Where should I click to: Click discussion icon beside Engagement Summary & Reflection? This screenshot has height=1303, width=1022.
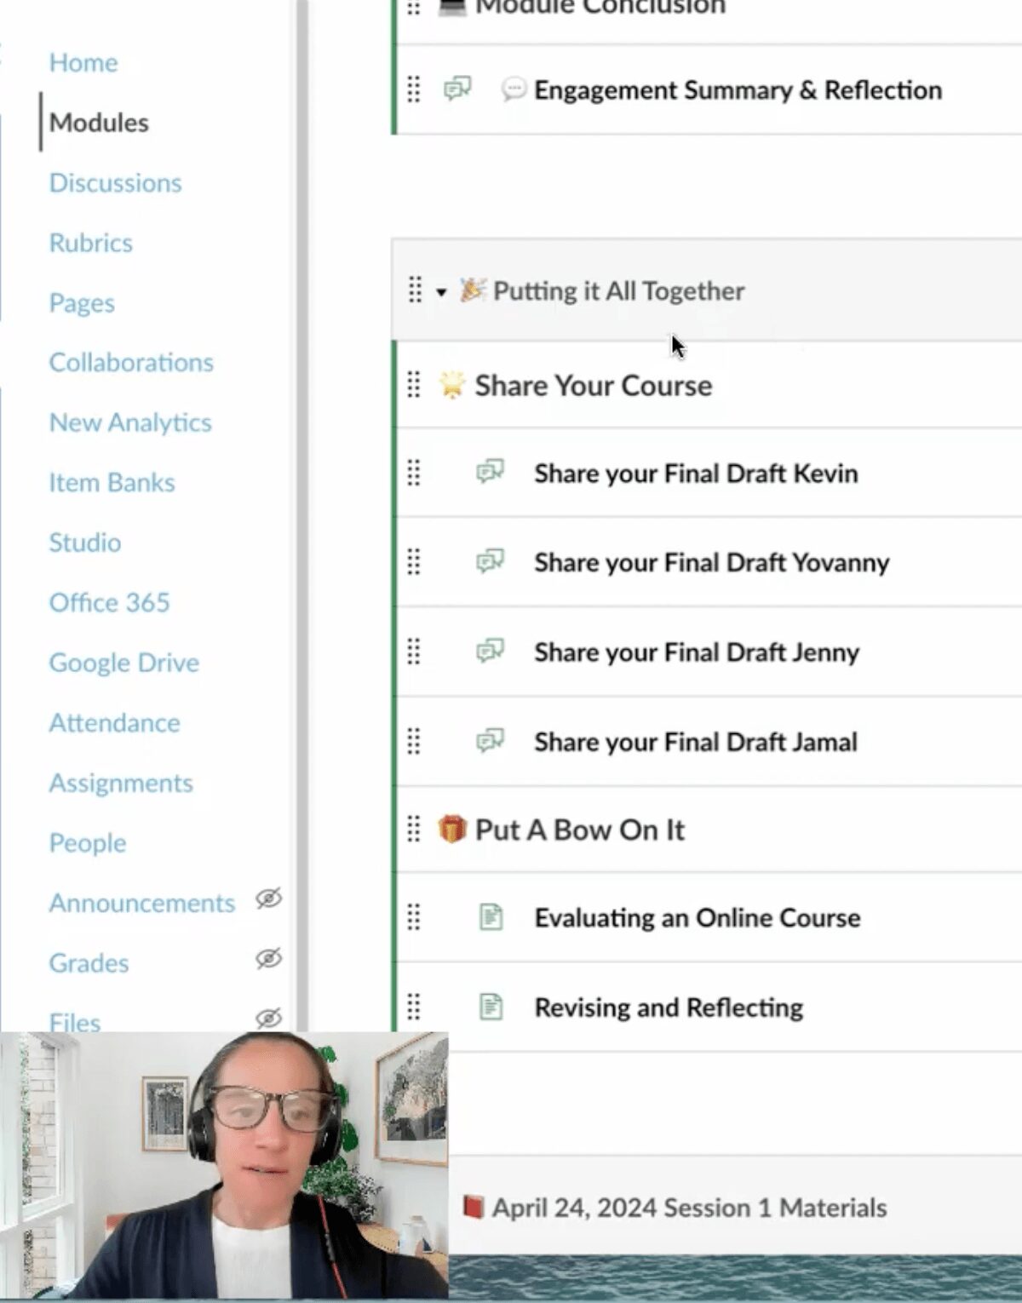coord(457,89)
